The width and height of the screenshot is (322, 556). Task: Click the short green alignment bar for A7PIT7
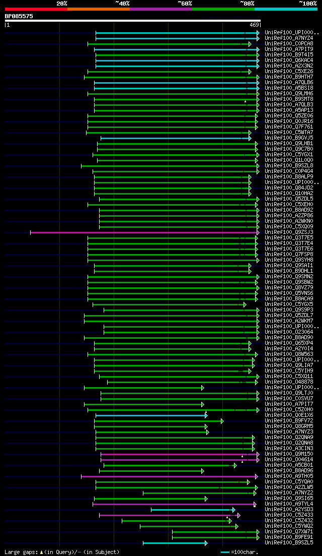[144, 404]
